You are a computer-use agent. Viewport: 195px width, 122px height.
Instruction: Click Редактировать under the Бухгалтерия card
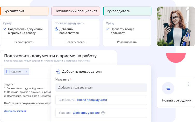[x=24, y=42]
